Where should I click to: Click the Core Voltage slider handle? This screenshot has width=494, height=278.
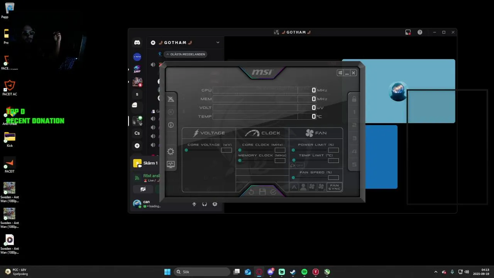click(186, 150)
